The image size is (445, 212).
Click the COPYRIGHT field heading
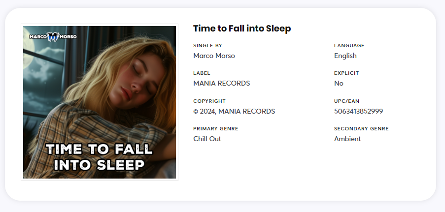coord(209,101)
